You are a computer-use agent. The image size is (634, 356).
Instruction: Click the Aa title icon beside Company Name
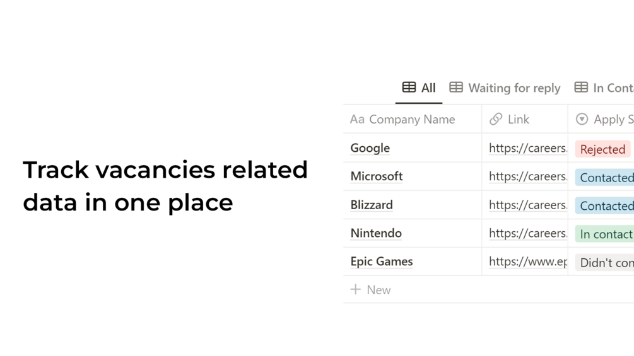click(x=357, y=119)
